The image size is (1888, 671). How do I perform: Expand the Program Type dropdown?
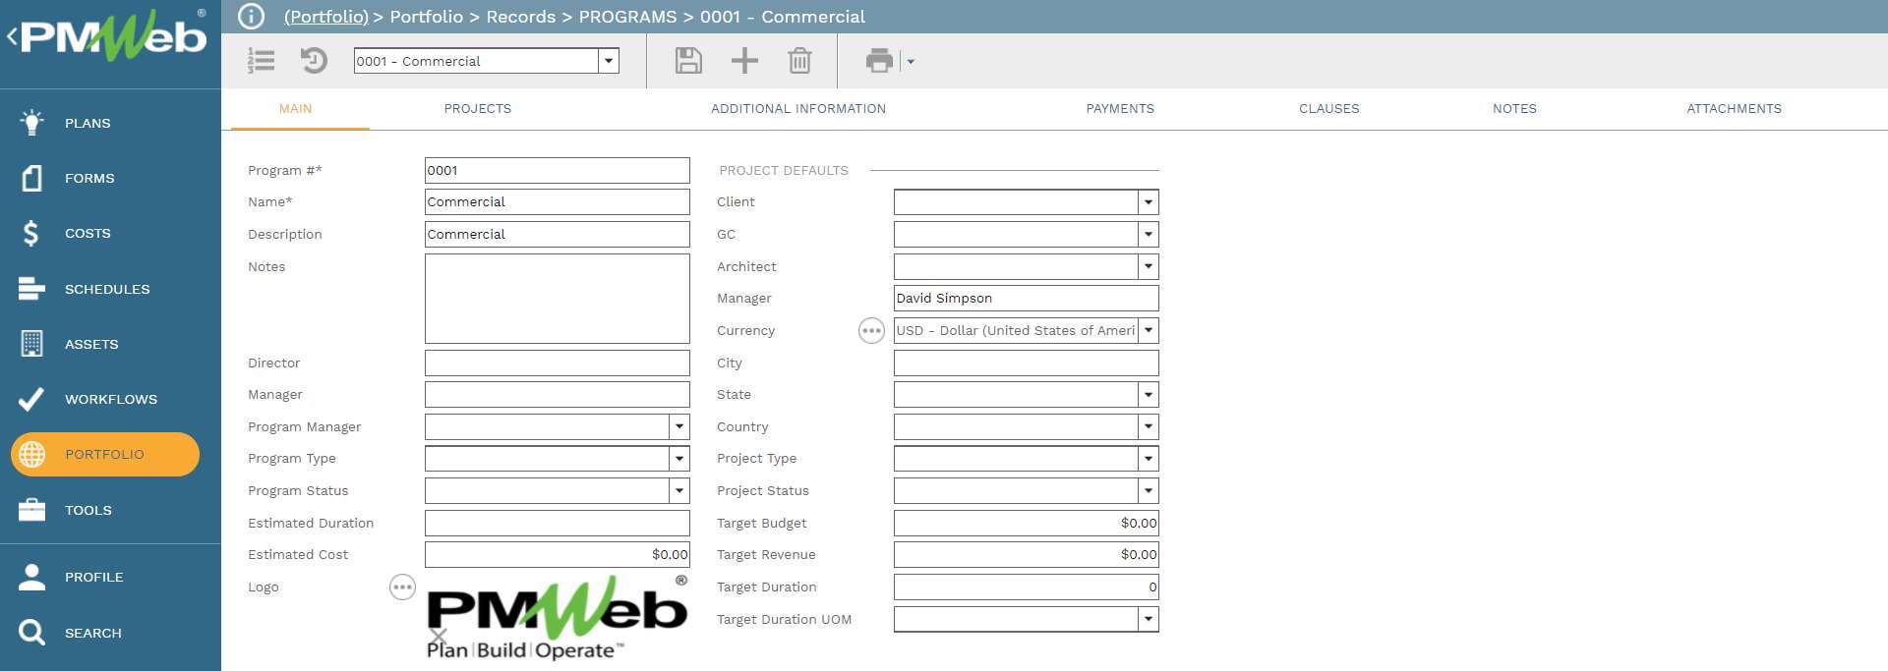coord(678,459)
